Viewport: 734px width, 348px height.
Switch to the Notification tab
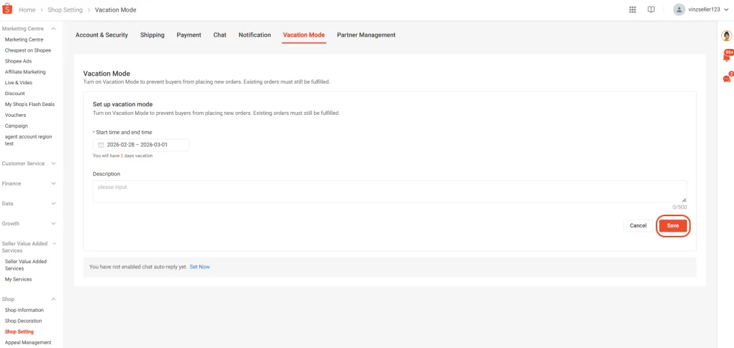pyautogui.click(x=255, y=35)
